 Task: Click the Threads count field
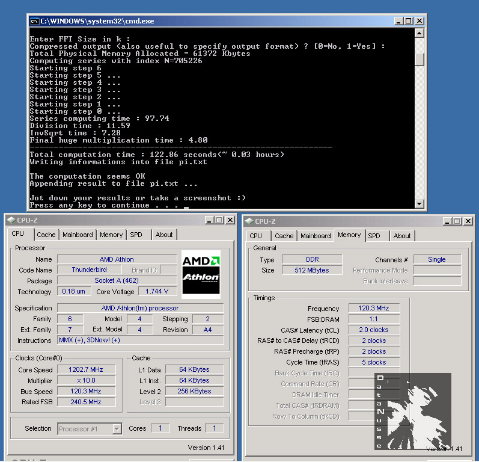(214, 428)
